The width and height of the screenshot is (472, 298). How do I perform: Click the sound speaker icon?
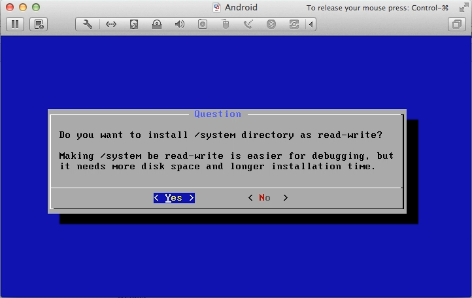[180, 24]
